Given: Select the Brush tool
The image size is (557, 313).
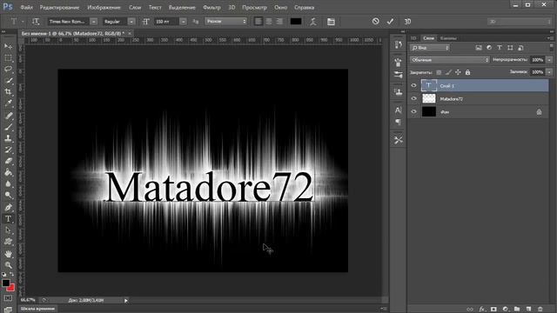Looking at the screenshot, I should [x=8, y=127].
